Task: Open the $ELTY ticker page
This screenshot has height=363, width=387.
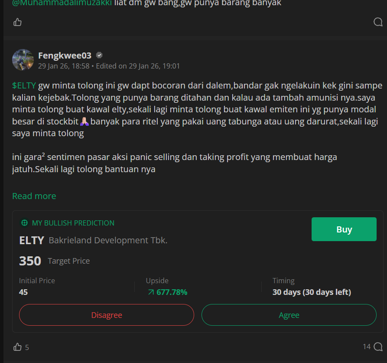Action: (24, 85)
